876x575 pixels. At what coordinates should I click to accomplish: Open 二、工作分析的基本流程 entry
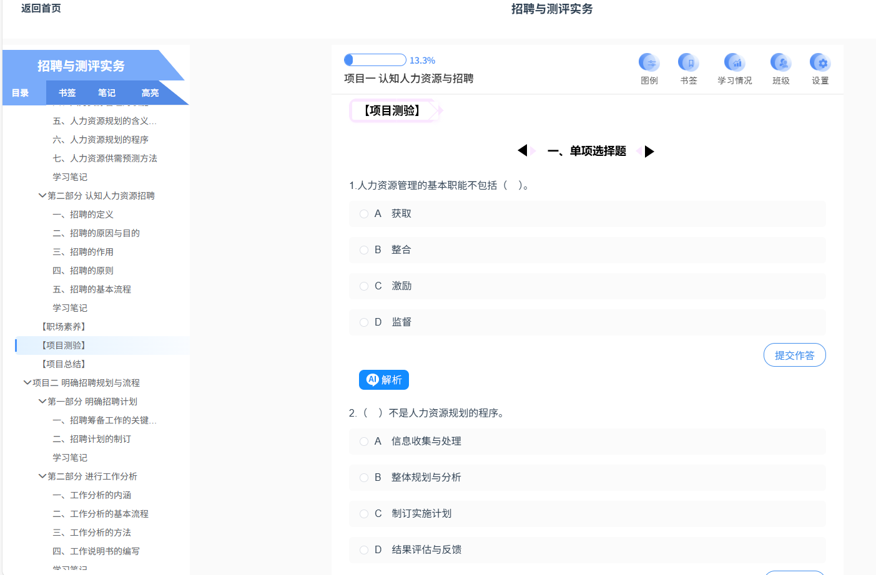point(101,514)
